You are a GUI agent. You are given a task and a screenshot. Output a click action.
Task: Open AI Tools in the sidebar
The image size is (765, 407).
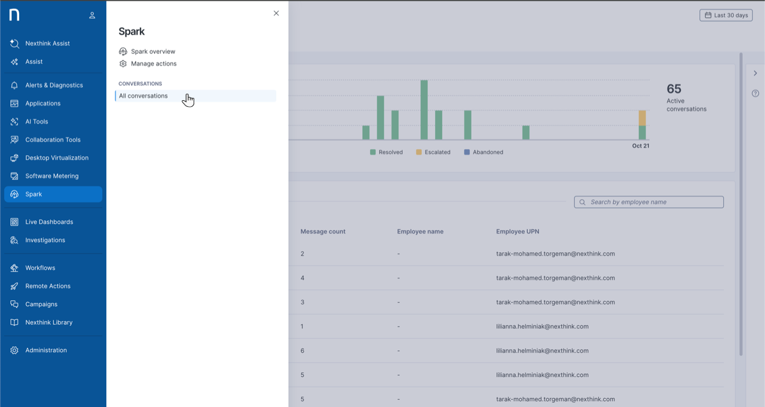36,122
